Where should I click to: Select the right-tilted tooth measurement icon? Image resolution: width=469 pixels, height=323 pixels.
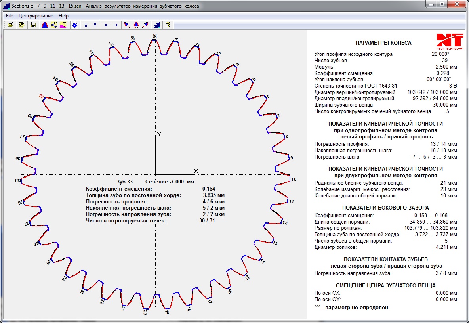pos(145,25)
